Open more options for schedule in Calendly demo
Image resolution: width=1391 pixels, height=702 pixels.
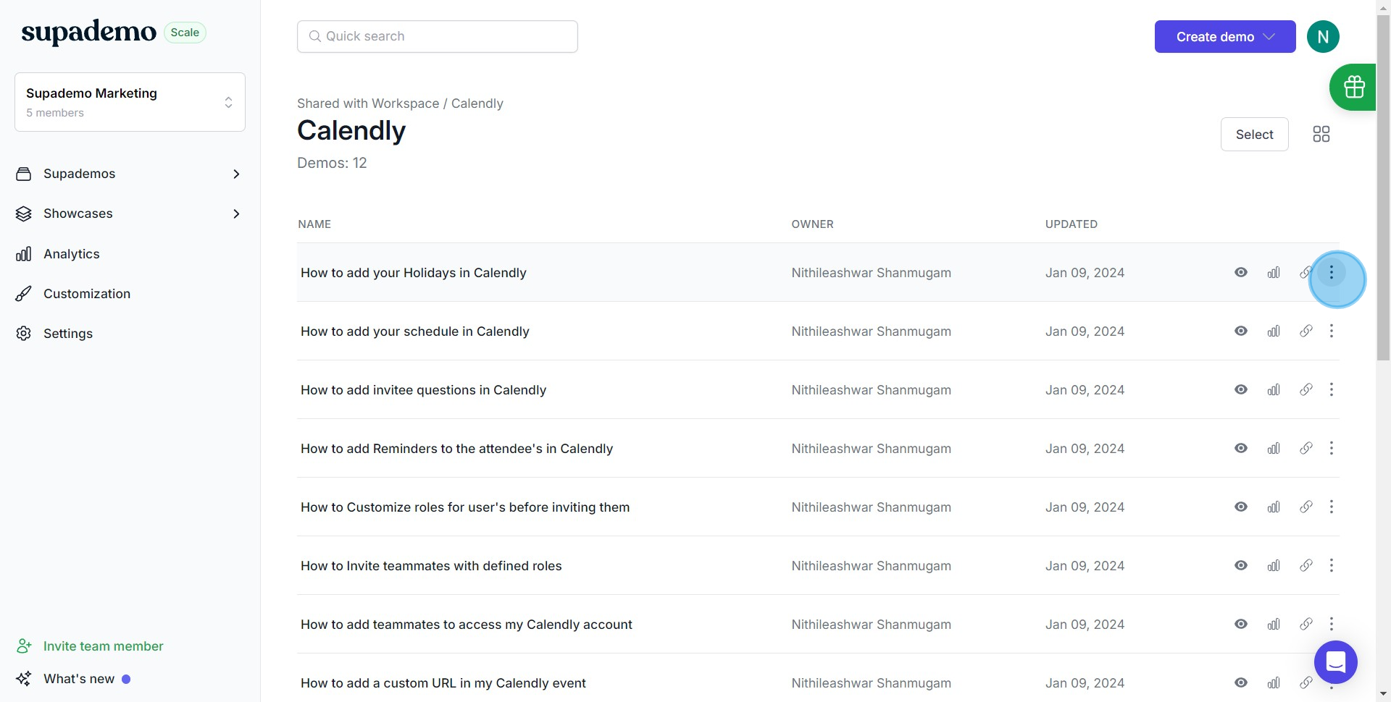click(x=1332, y=331)
